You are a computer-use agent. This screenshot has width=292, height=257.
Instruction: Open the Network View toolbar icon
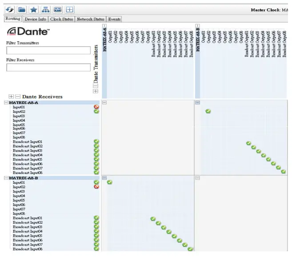(46, 10)
